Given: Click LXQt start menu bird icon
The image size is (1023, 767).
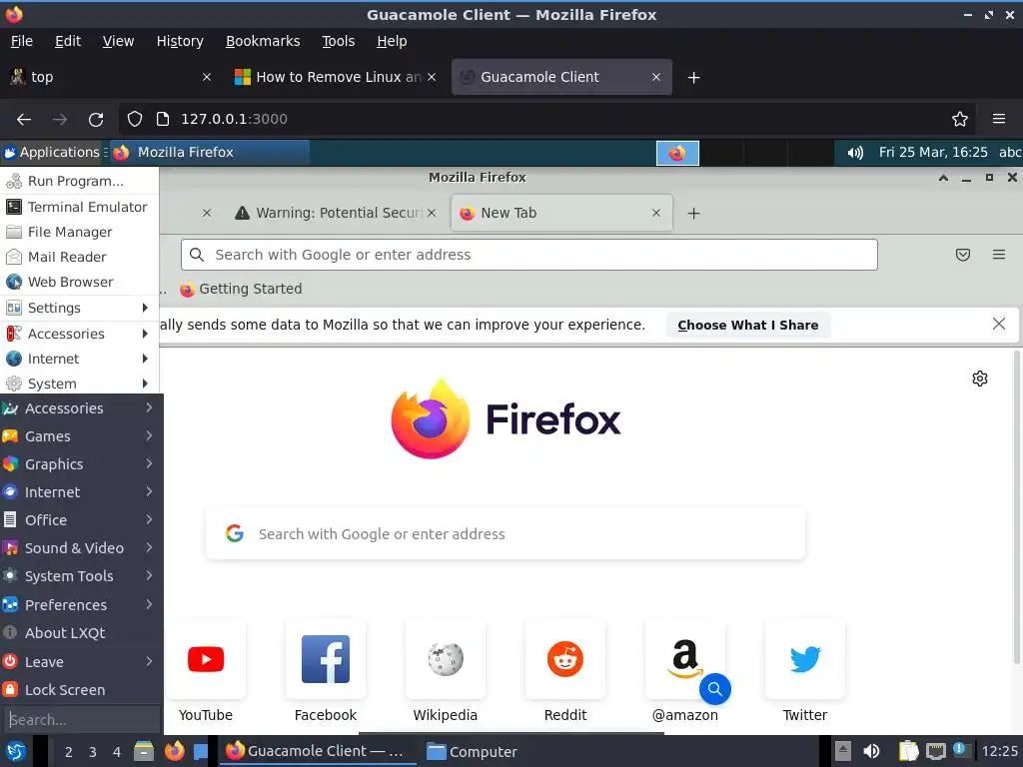Looking at the screenshot, I should (15, 751).
